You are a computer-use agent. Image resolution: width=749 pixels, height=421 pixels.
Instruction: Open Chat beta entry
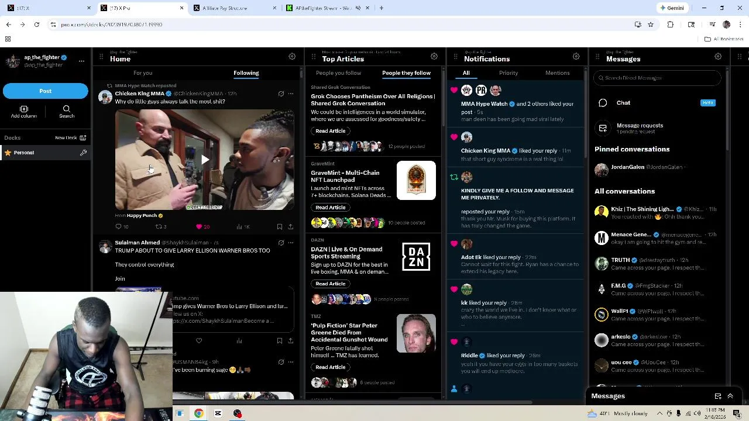click(x=657, y=103)
